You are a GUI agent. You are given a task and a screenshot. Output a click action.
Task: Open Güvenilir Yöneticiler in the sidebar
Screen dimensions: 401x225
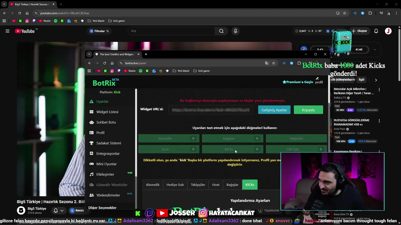112,185
